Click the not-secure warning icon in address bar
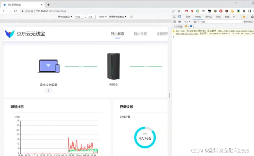Screen dimensions: 254x156 point(23,11)
